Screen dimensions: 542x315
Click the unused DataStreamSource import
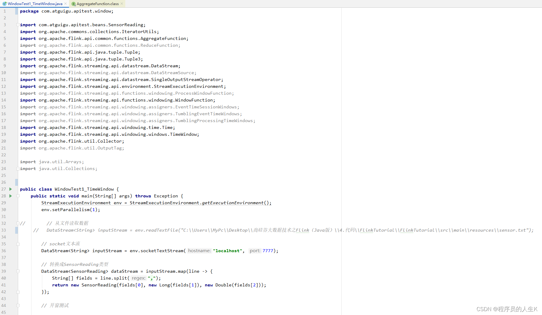(x=108, y=73)
